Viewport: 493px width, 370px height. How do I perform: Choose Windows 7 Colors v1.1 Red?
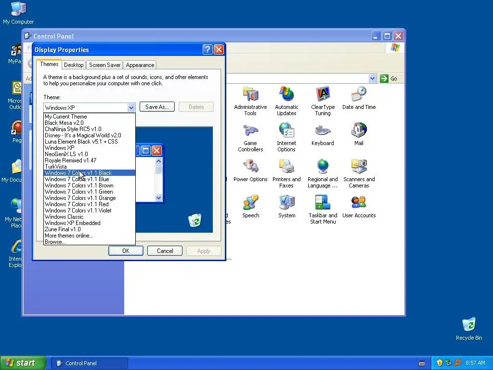[89, 204]
